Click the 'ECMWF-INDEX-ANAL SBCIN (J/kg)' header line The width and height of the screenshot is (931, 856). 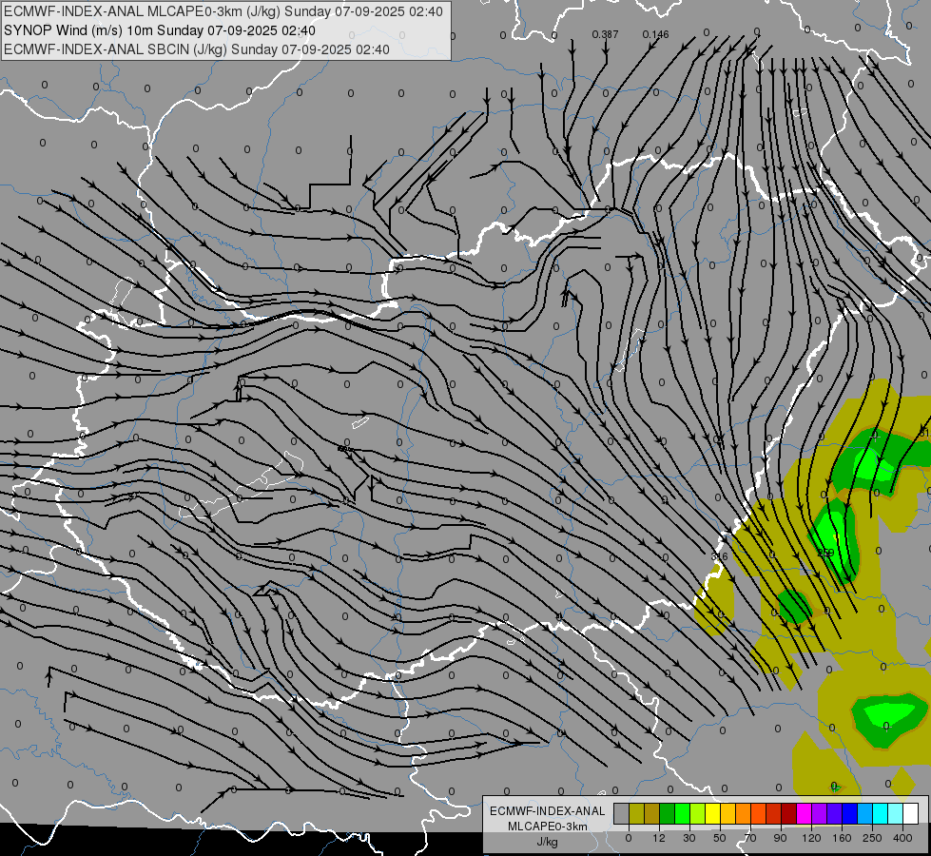(197, 49)
